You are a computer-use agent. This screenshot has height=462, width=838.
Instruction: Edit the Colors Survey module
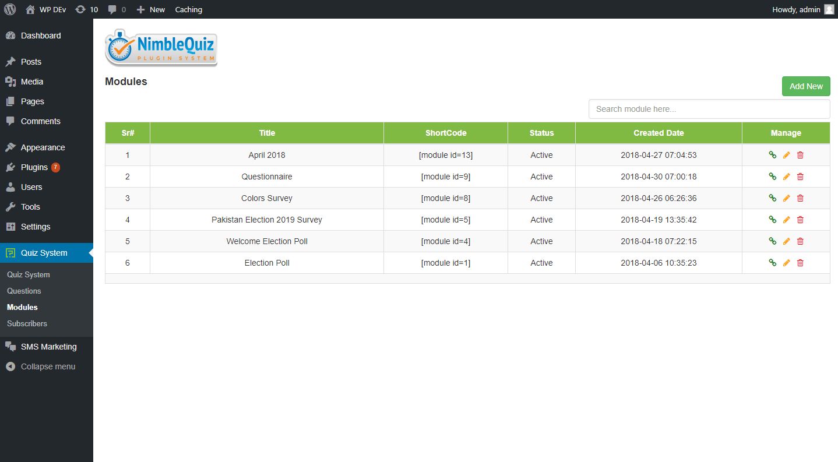tap(786, 198)
